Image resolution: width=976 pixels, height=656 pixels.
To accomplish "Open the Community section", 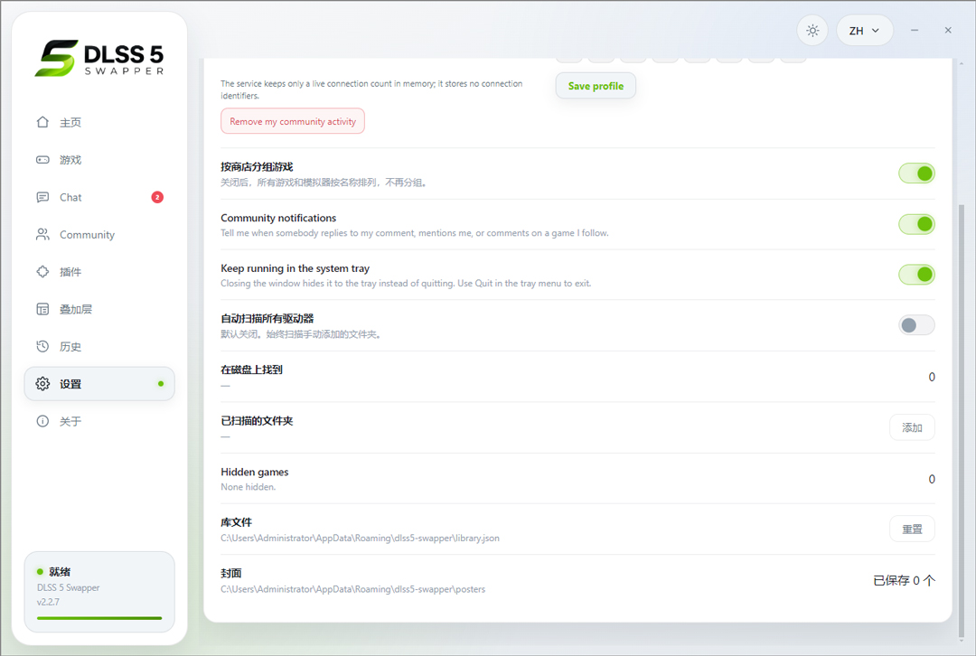I will coord(99,235).
